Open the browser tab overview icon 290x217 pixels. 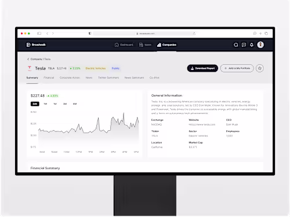point(266,34)
